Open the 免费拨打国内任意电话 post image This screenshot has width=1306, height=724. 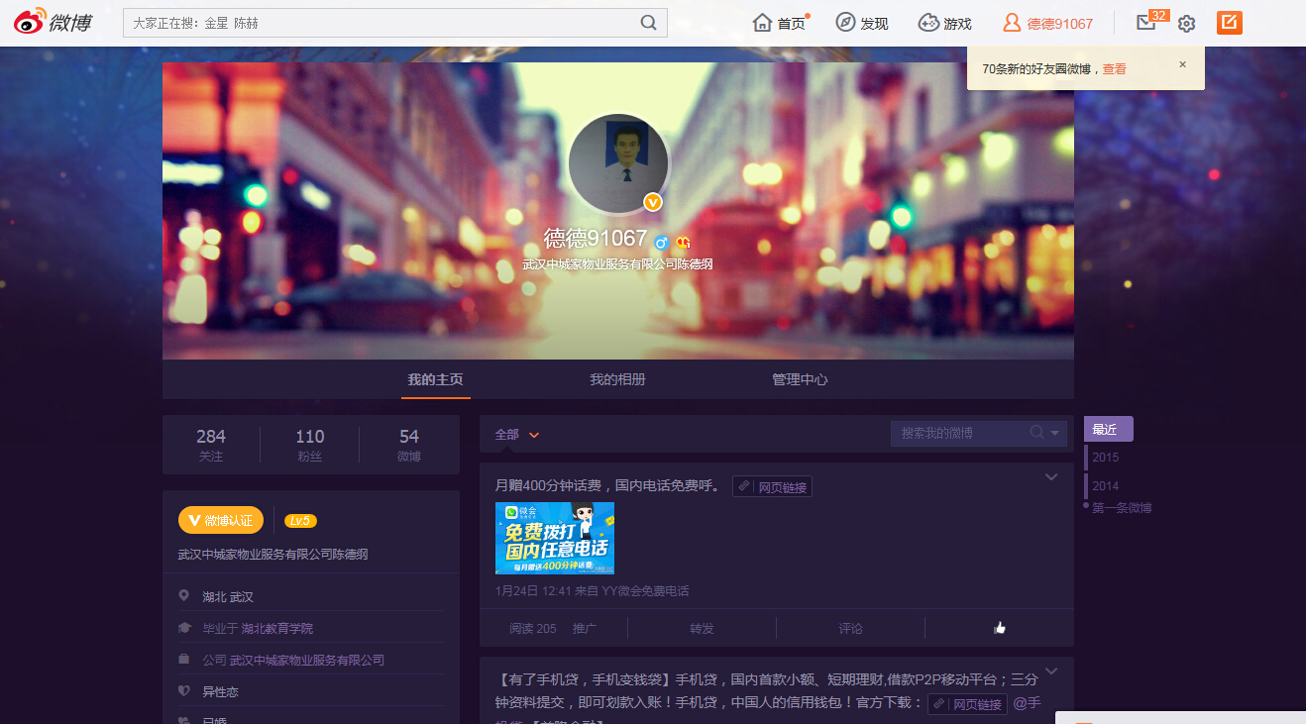tap(555, 538)
